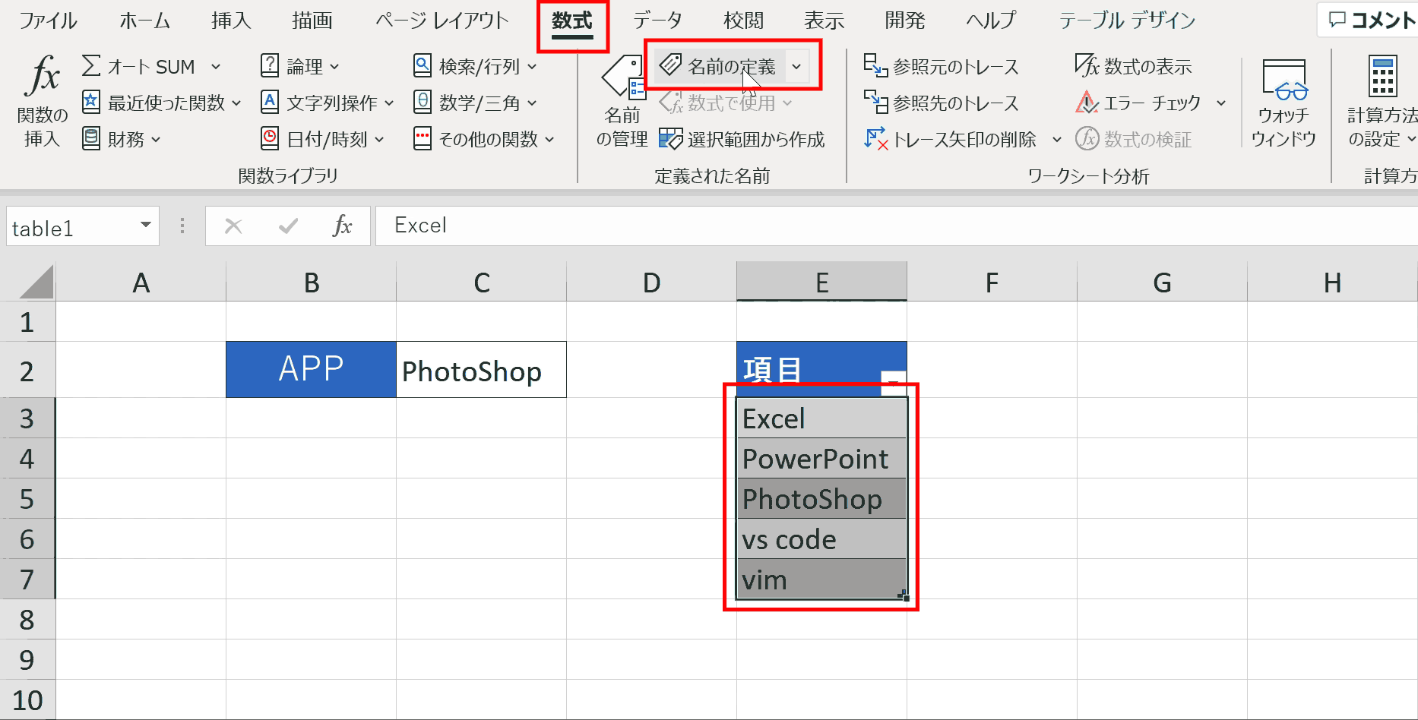Image resolution: width=1418 pixels, height=720 pixels.
Task: Expand the Name Box dropdown arrow
Action: click(x=145, y=226)
